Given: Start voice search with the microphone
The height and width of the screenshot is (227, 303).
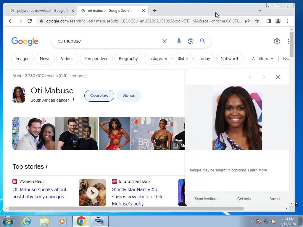Looking at the screenshot, I should click(x=179, y=41).
